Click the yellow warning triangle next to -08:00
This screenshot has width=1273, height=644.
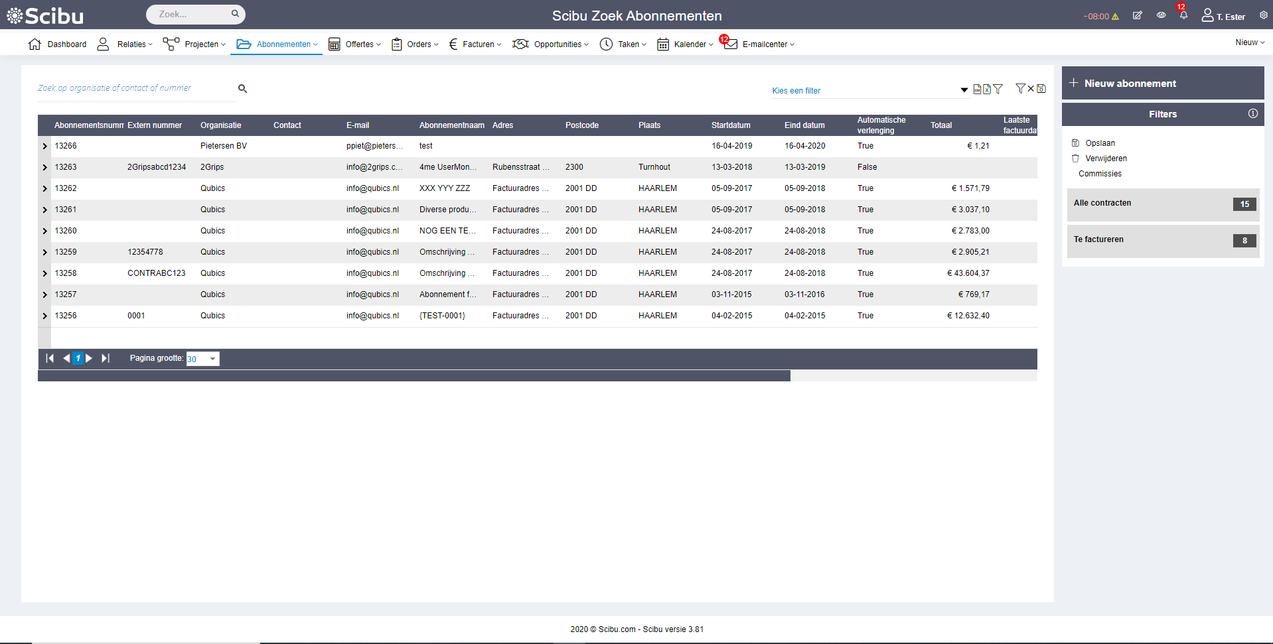1115,17
